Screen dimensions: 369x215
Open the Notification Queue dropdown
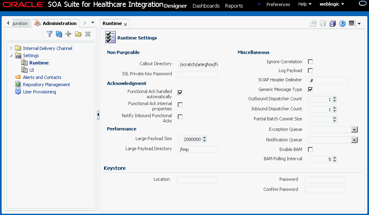(x=355, y=140)
